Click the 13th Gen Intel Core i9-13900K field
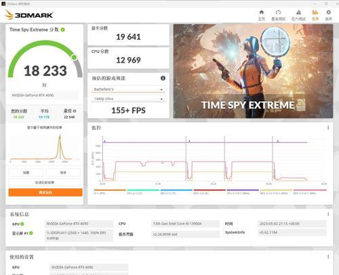339x275 pixels. (x=185, y=224)
